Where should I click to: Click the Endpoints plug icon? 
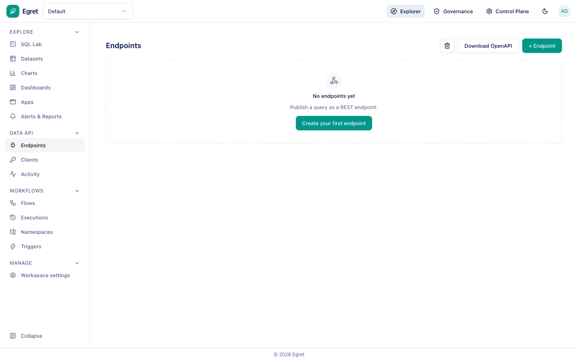[x=13, y=145]
